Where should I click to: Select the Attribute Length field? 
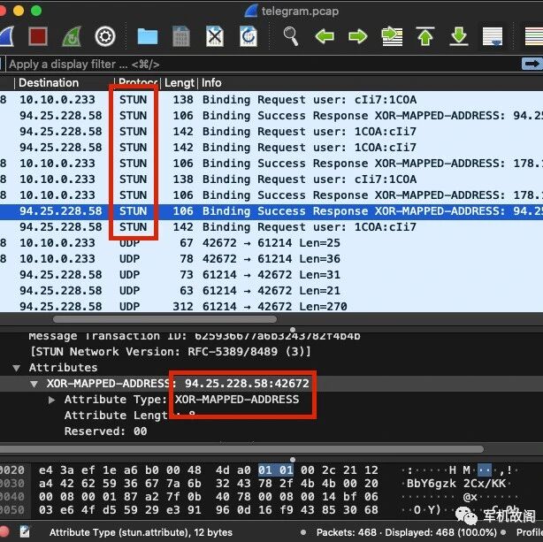(x=130, y=416)
